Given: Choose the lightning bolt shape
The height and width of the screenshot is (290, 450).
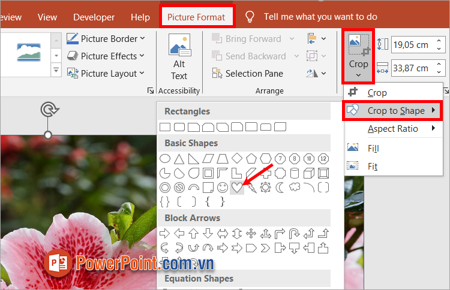Looking at the screenshot, I should 251,188.
